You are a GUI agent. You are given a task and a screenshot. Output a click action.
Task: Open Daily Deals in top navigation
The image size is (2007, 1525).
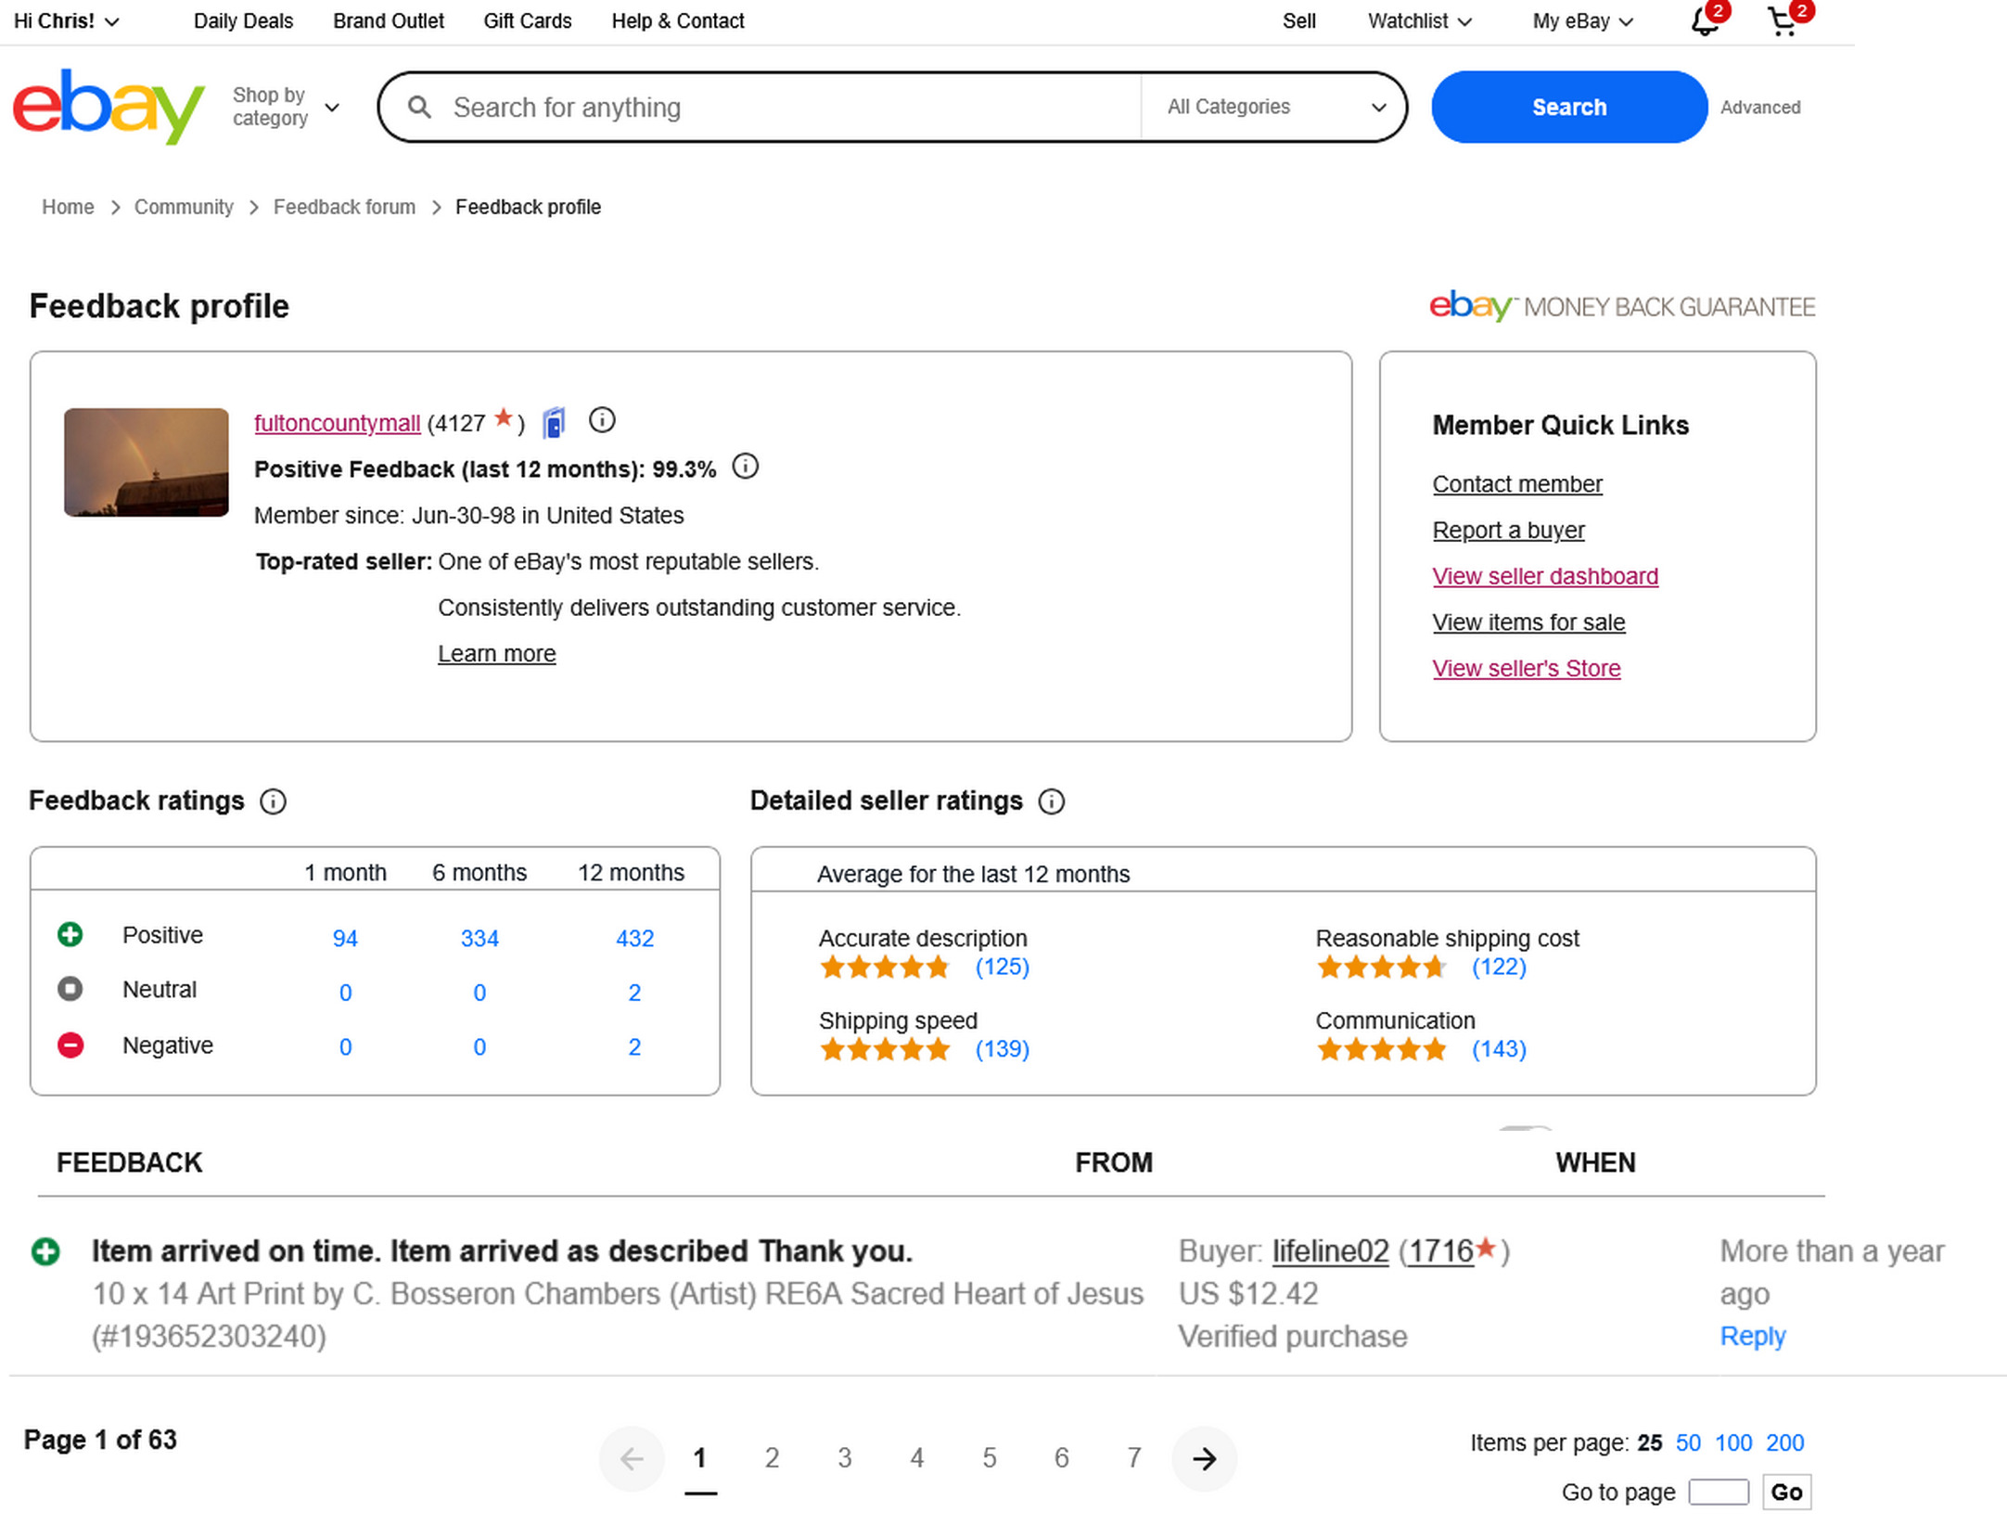243,21
